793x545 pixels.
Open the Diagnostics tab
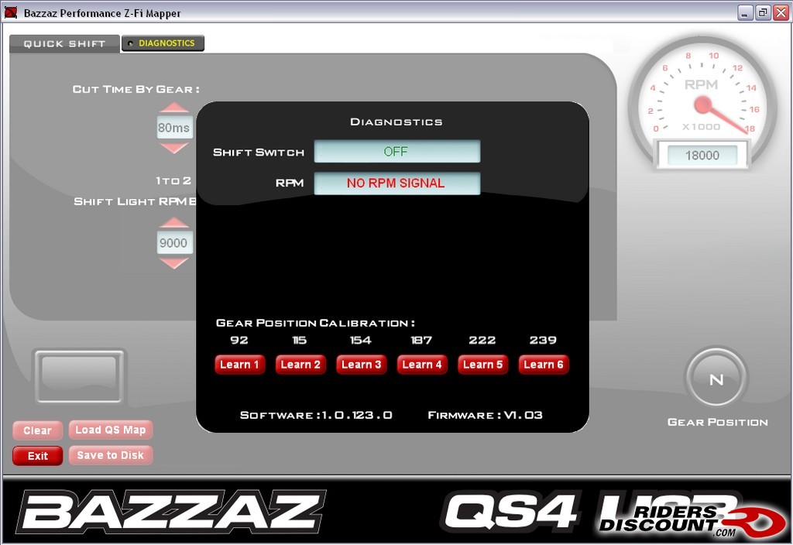pos(163,43)
